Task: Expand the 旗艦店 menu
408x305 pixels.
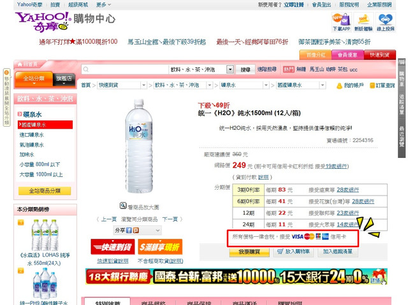Action: [x=64, y=79]
